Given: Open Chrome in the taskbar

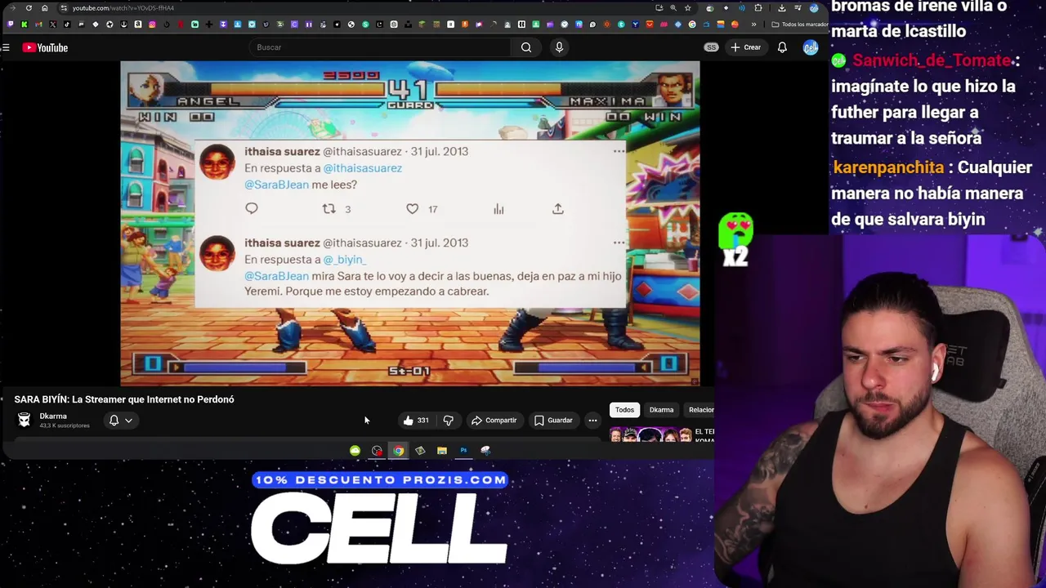Looking at the screenshot, I should (x=398, y=451).
